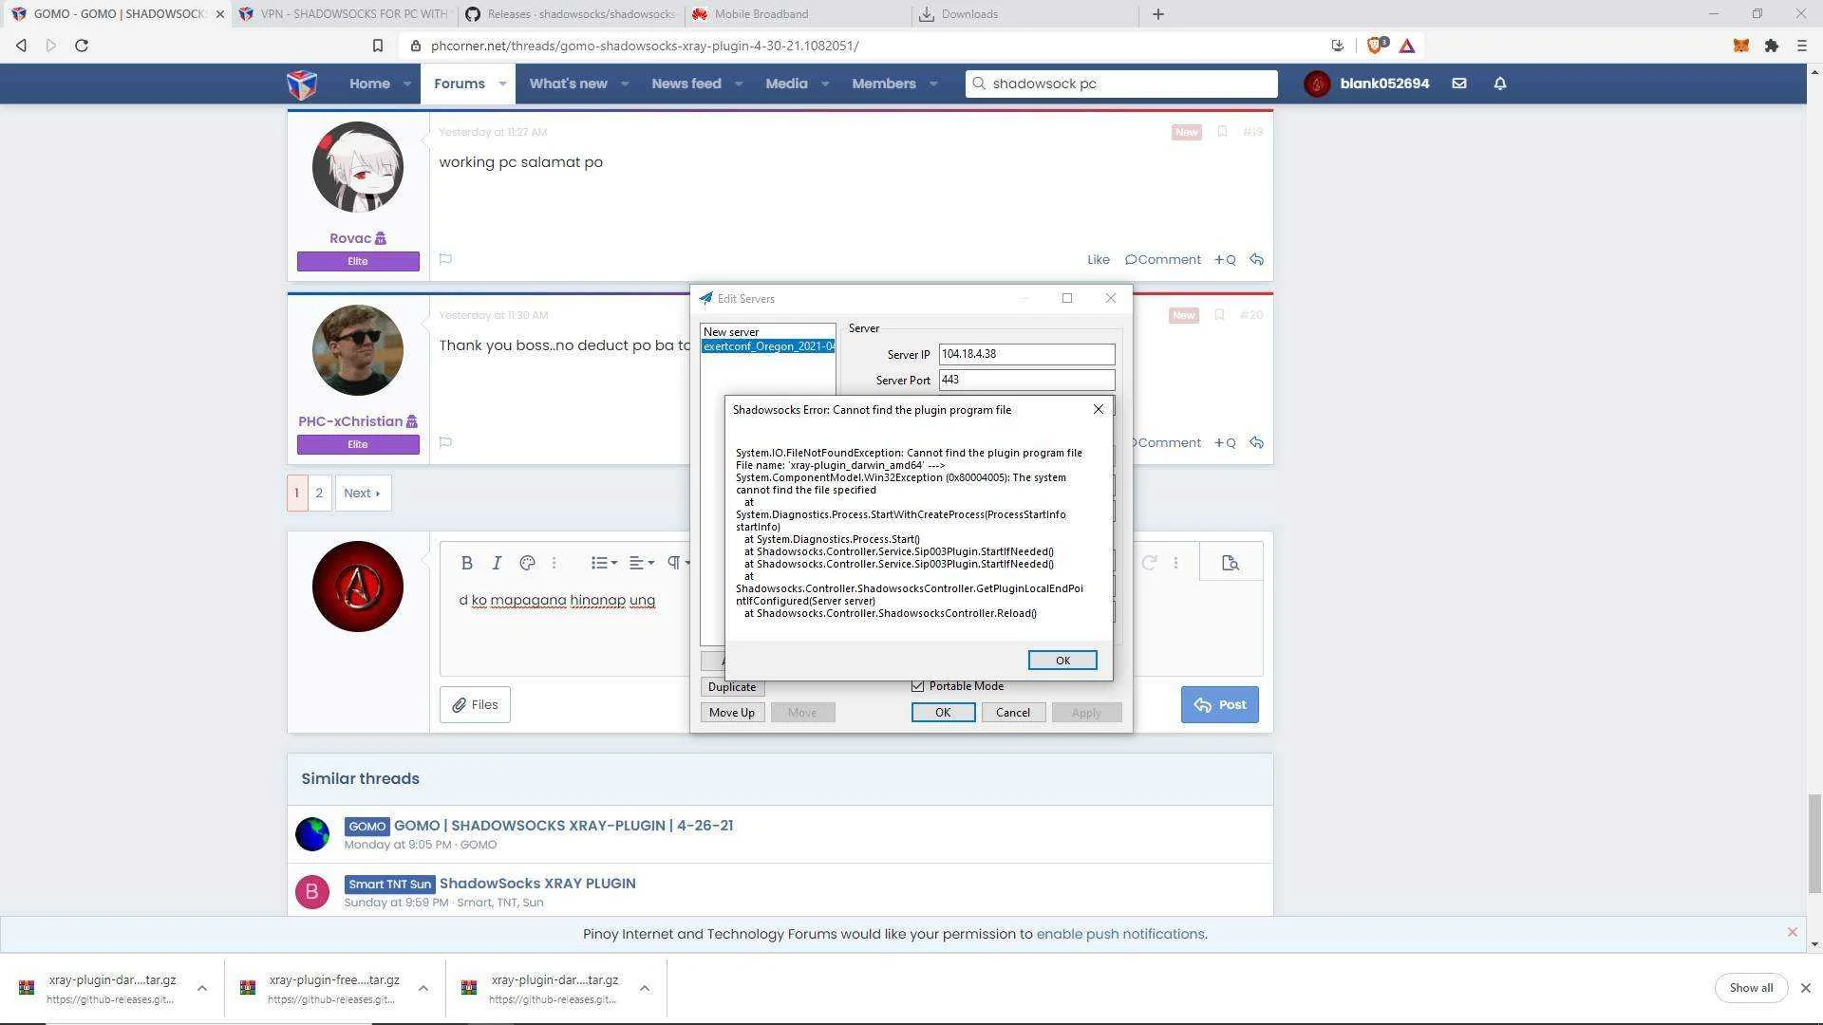
Task: Open the text color palette in editor
Action: [527, 563]
